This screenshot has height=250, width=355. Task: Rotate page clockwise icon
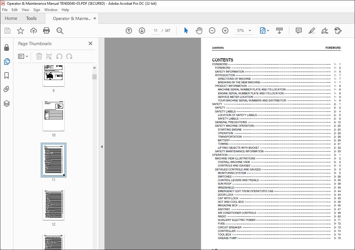[x=69, y=56]
